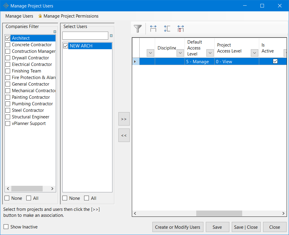Switch to Manage Project Permissions
This screenshot has height=235, width=289.
tap(71, 16)
